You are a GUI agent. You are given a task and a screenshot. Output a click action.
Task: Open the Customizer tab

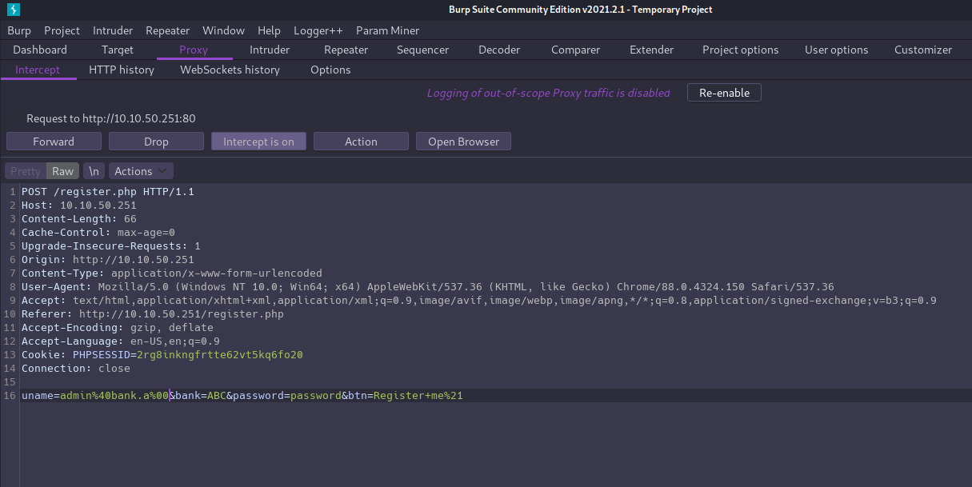(x=923, y=50)
